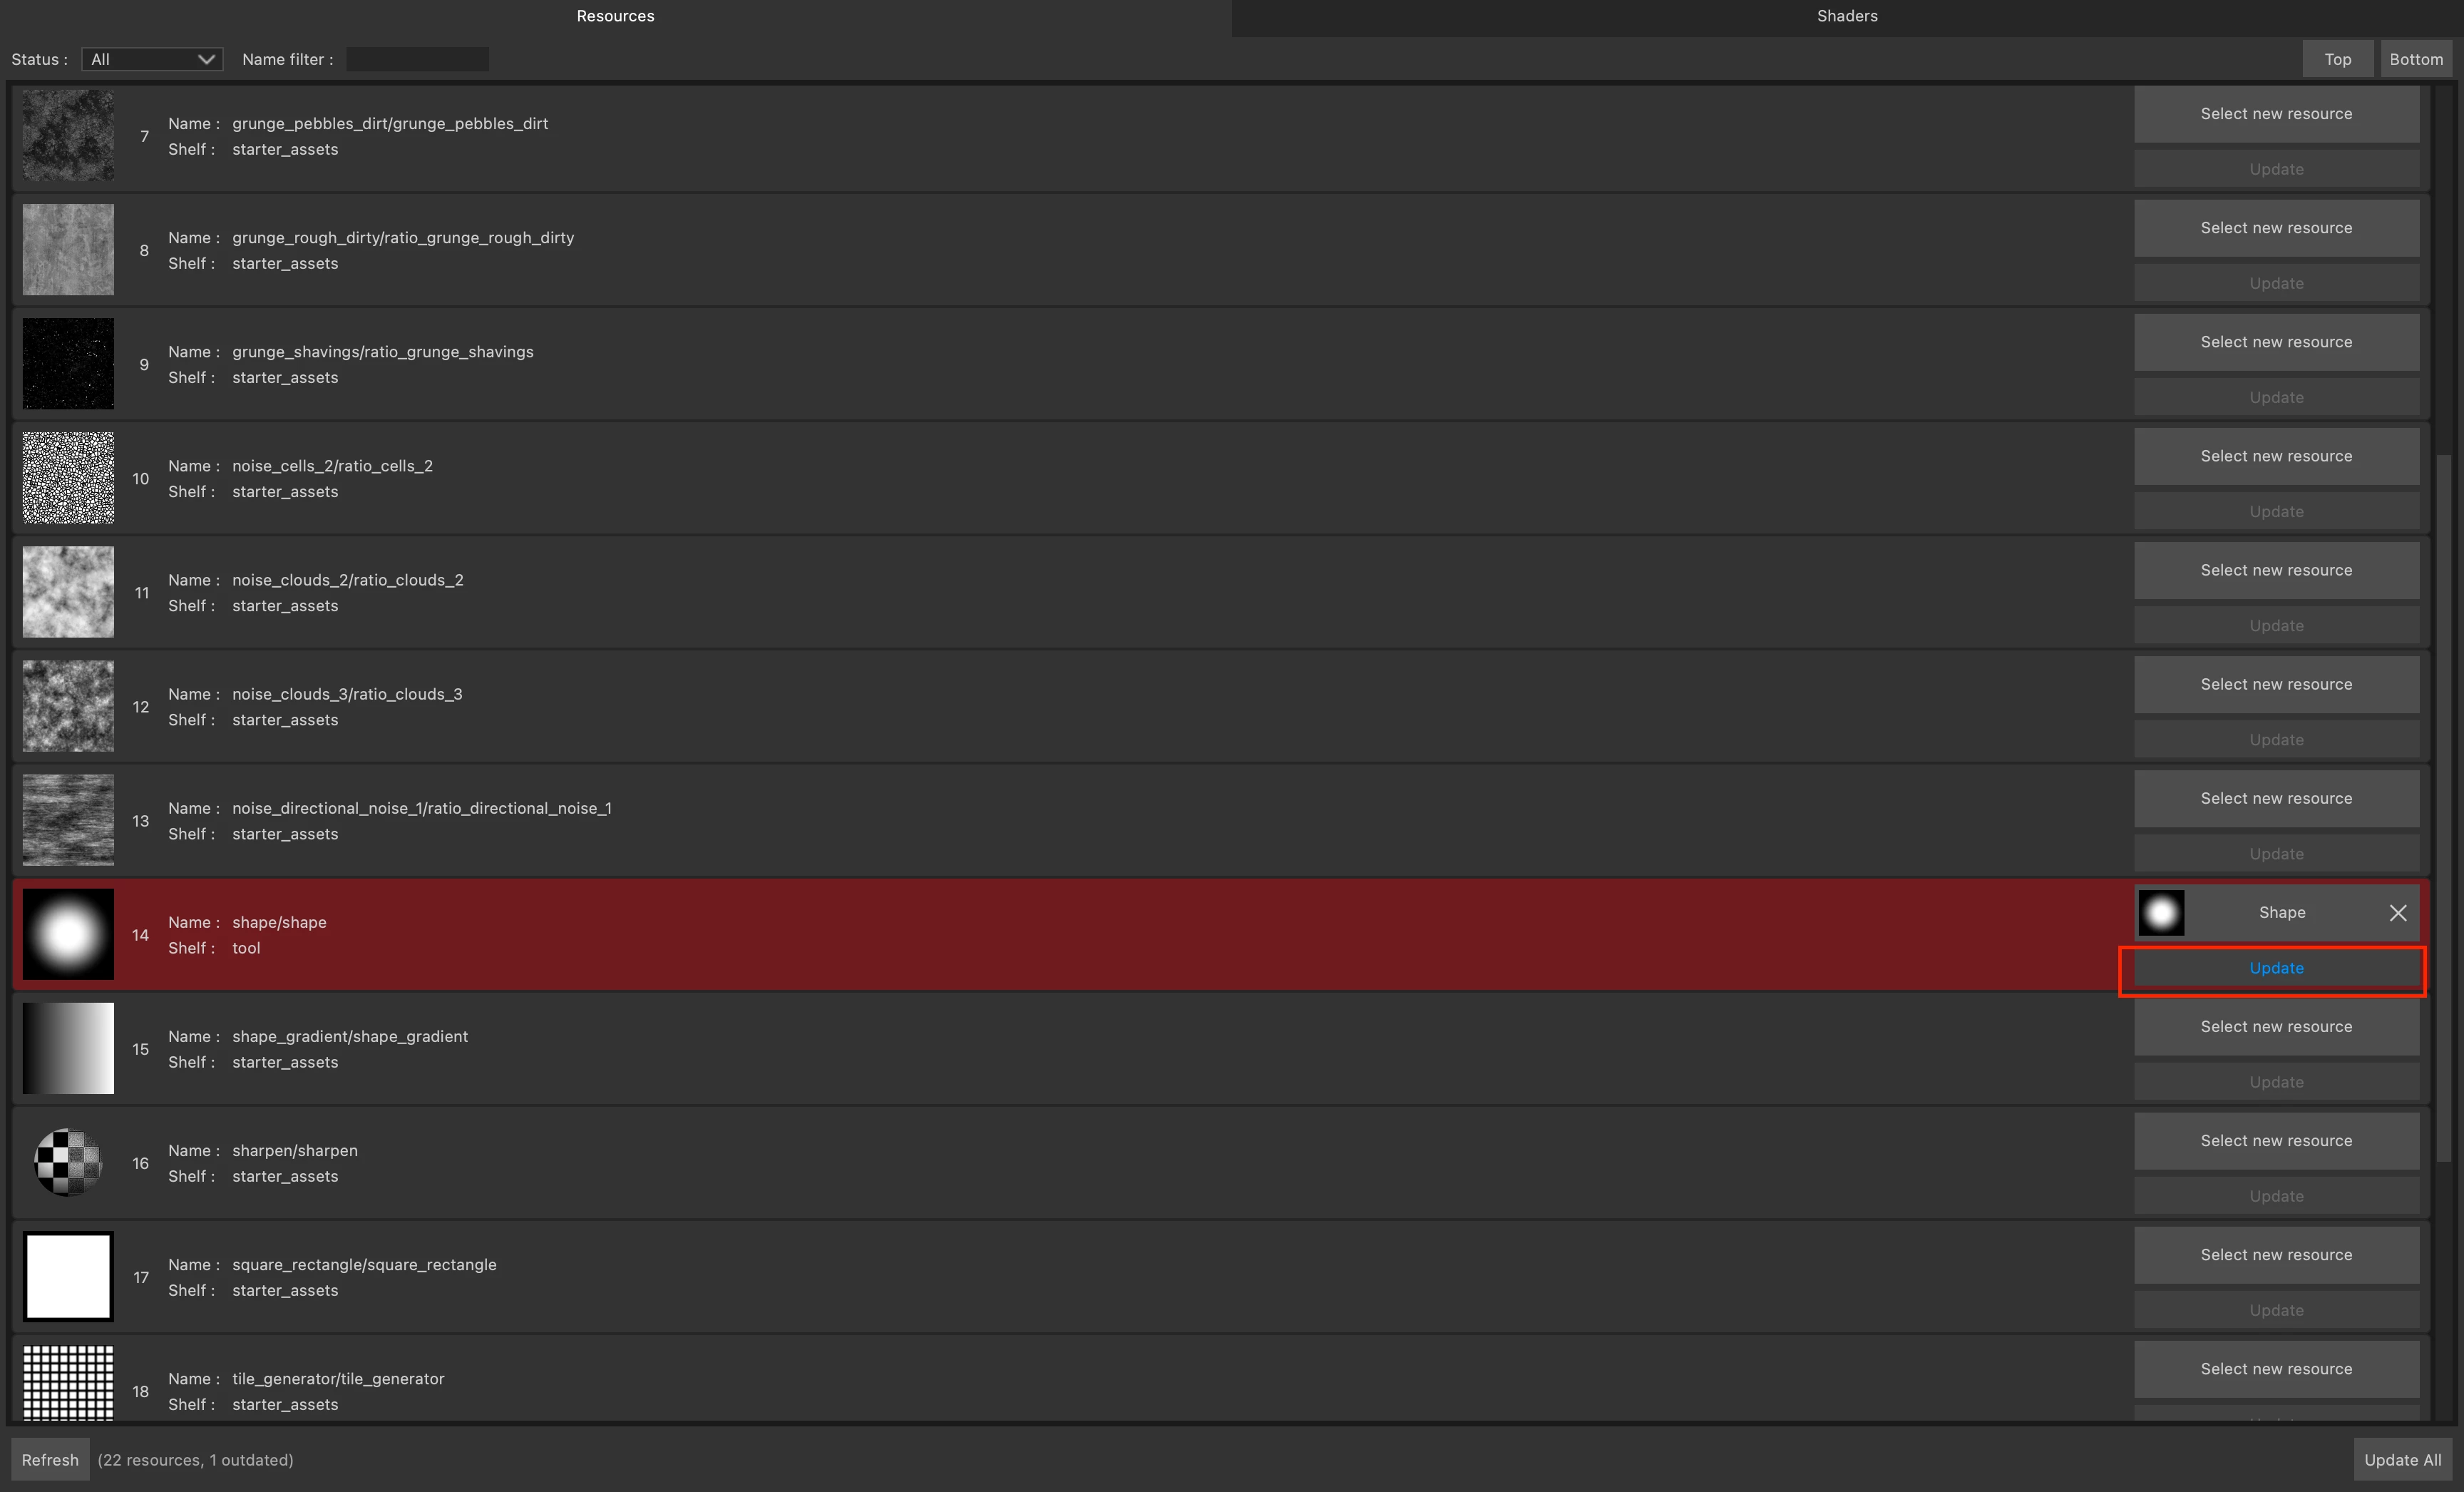Click the blue Update button for shape/shape
This screenshot has height=1492, width=2464.
[x=2275, y=968]
